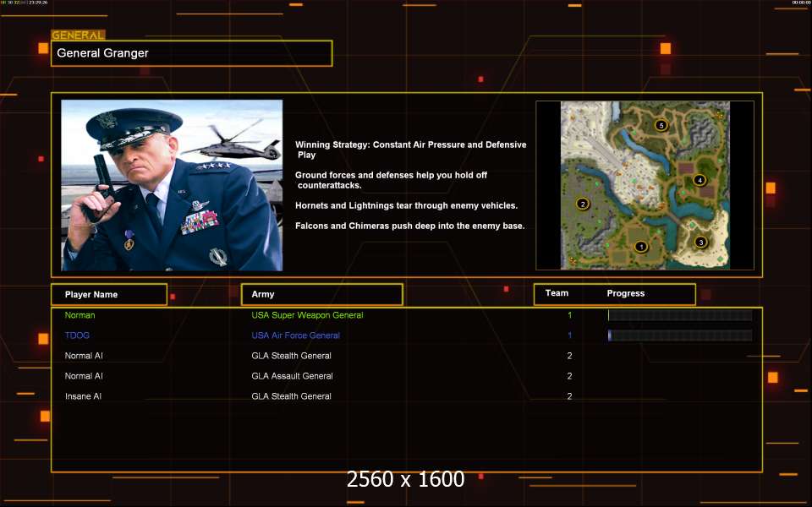
Task: Select start position marker 2 on the map
Action: pyautogui.click(x=582, y=204)
